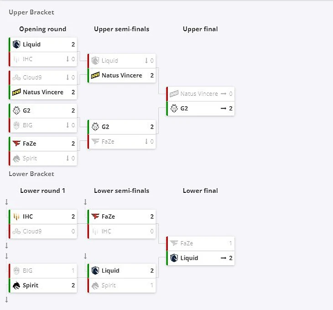Open the Lower Bracket section heading

(31, 174)
